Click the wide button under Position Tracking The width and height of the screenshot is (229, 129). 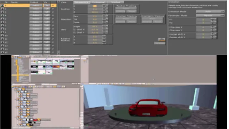[126, 9]
